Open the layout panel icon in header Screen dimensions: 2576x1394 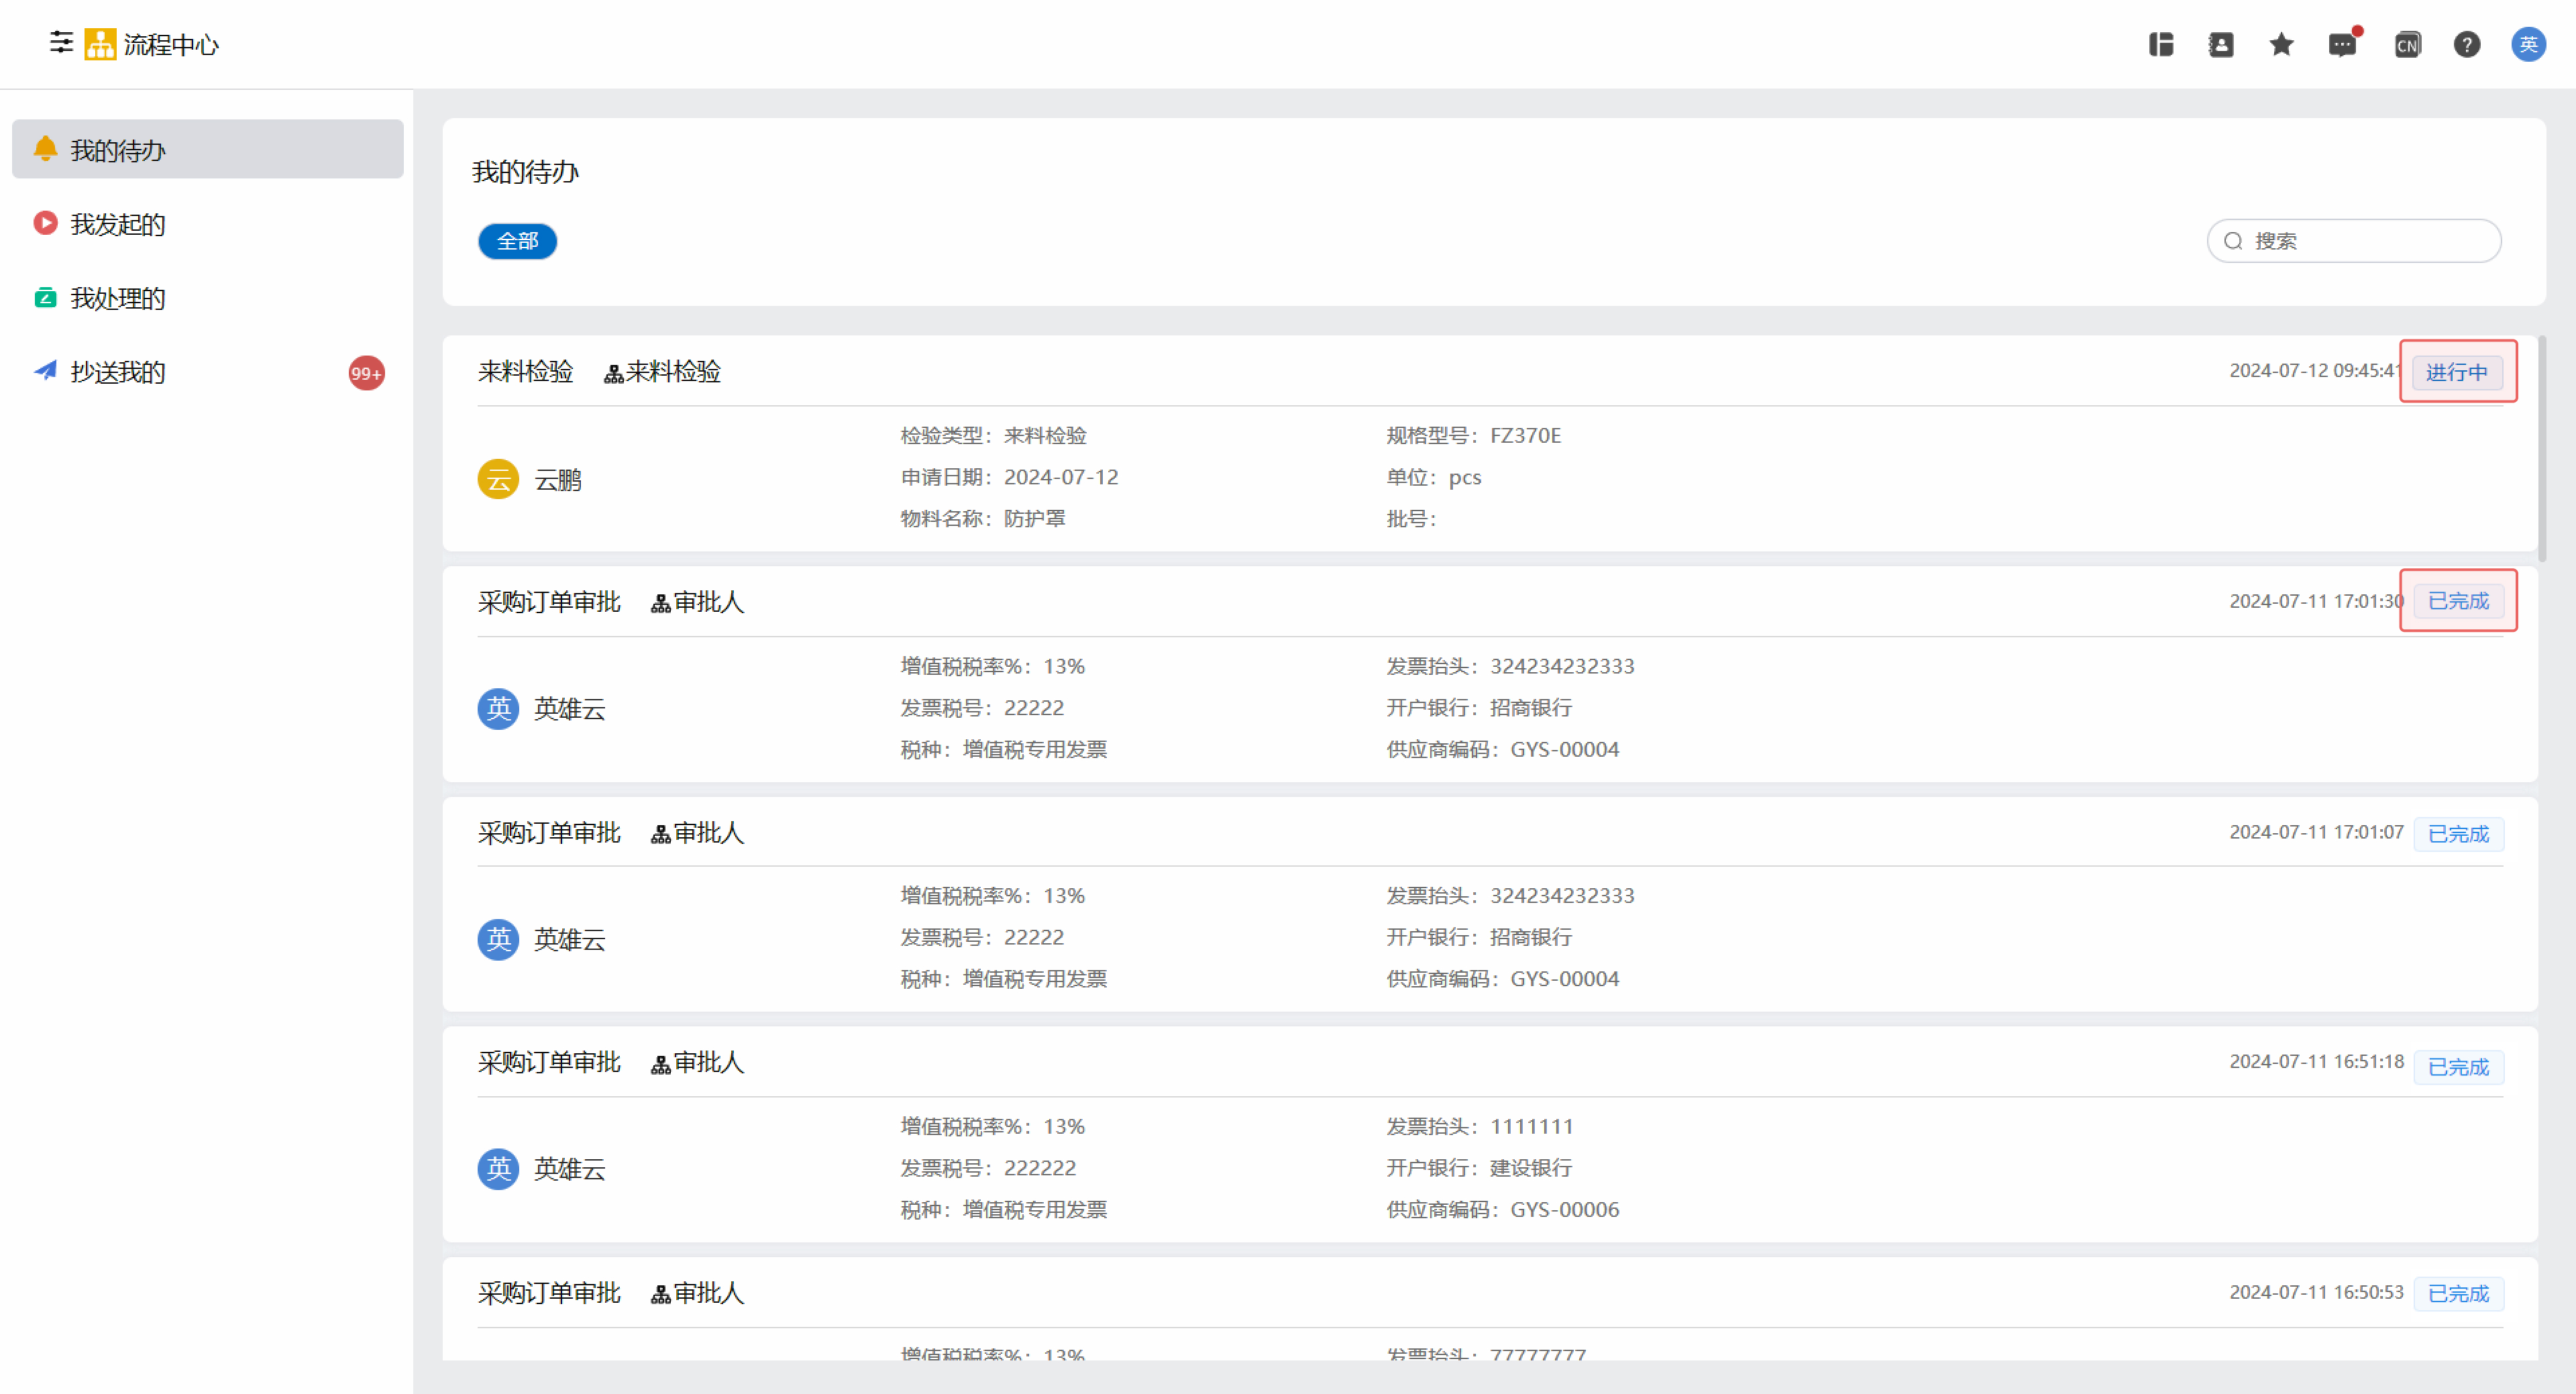pyautogui.click(x=2160, y=44)
